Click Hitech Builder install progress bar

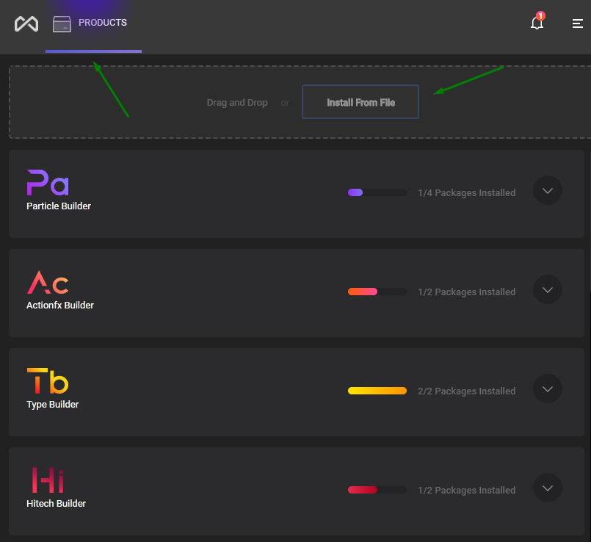click(x=377, y=490)
